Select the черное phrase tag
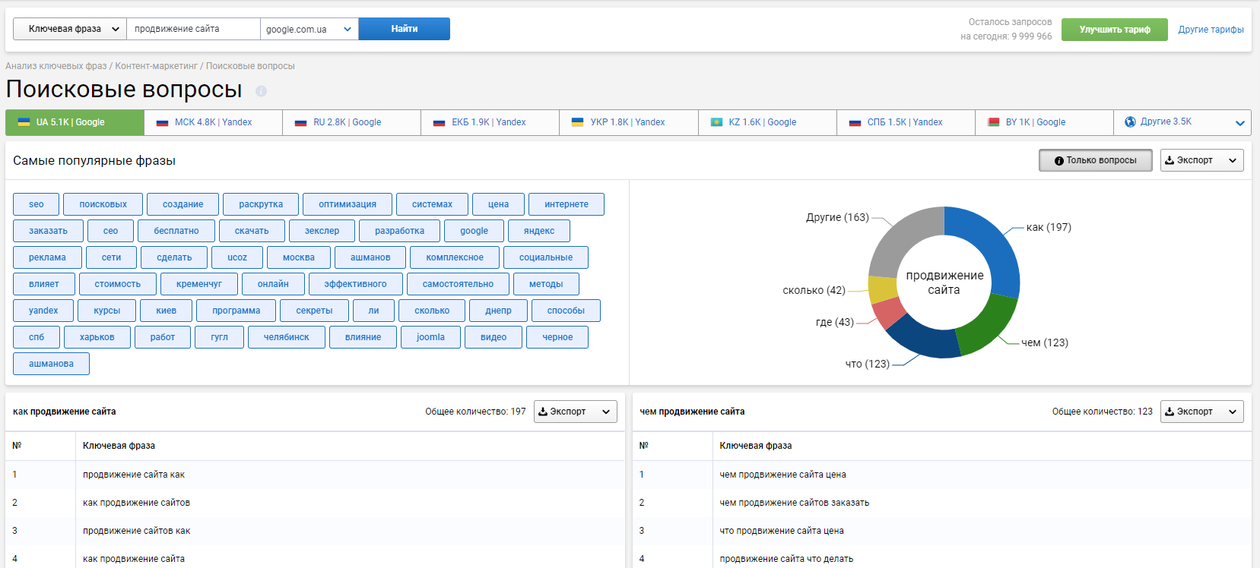 coord(557,337)
